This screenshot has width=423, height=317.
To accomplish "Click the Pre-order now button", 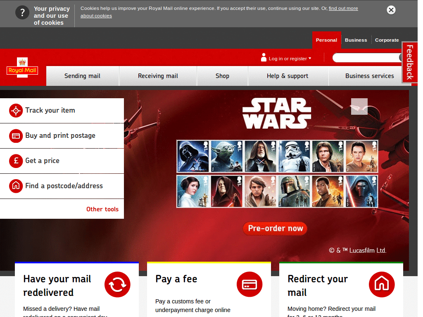I will pos(275,229).
